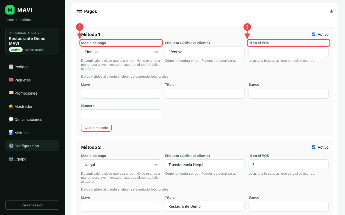Go to Configuración in sidebar
This screenshot has height=215, width=345.
[32, 146]
